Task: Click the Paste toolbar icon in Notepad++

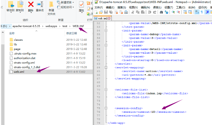Action: pos(143,12)
